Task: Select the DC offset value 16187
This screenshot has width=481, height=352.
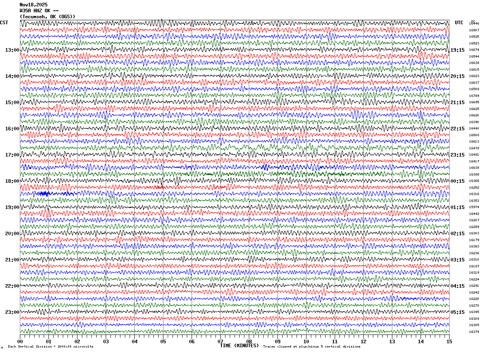Action: coord(474,266)
